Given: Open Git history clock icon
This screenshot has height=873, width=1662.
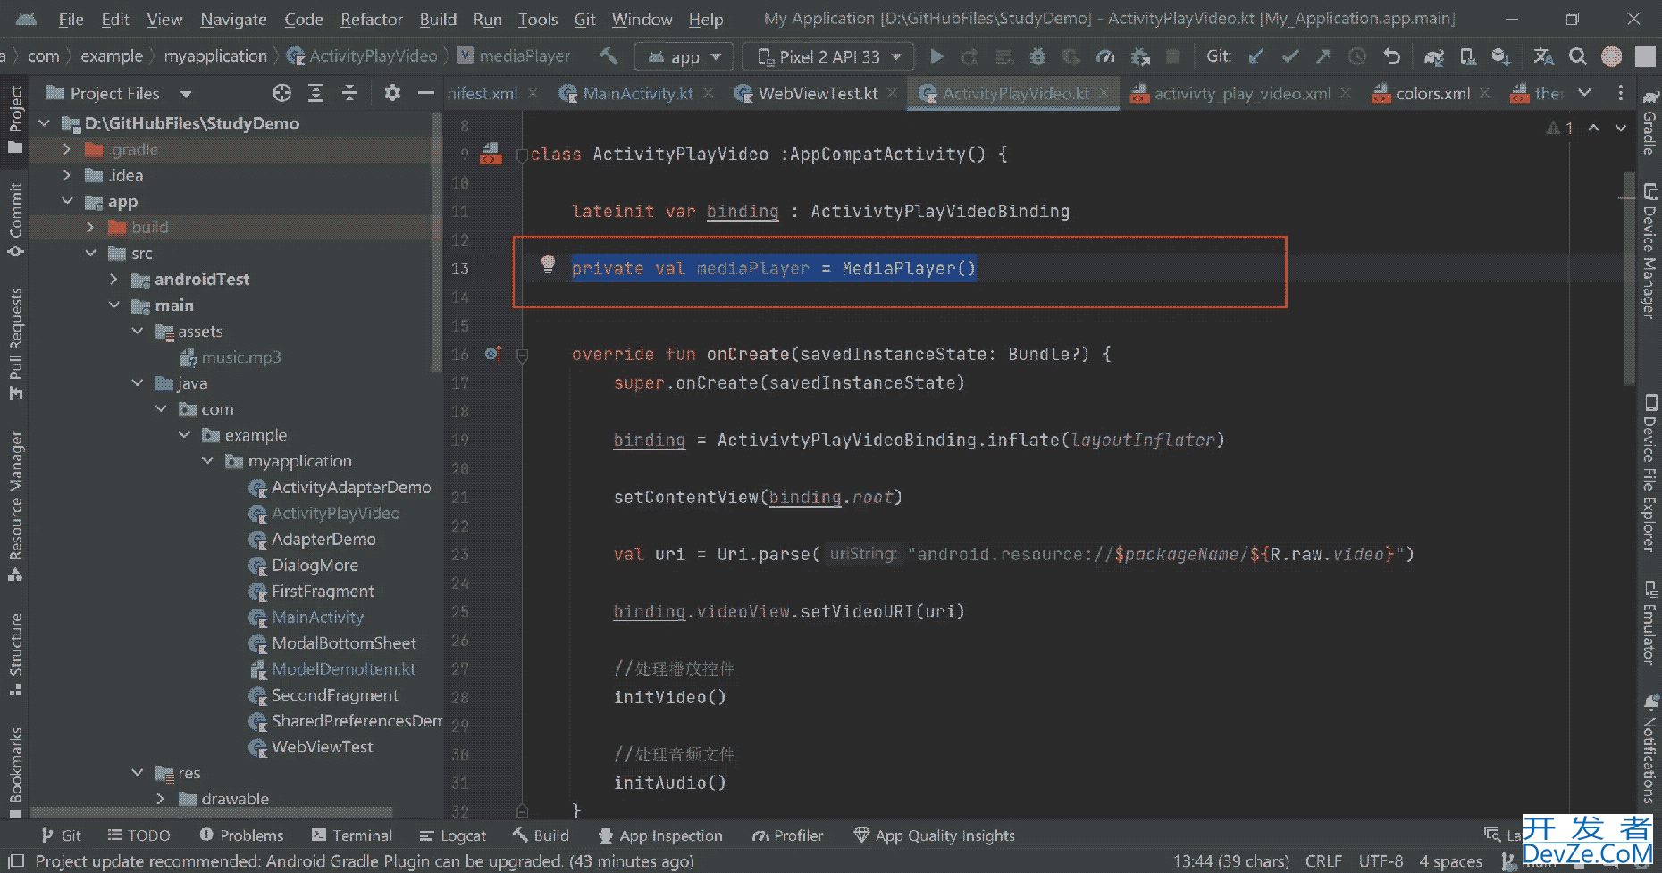Looking at the screenshot, I should click(1357, 56).
